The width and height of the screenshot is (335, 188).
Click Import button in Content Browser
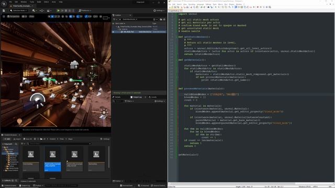click(17, 139)
